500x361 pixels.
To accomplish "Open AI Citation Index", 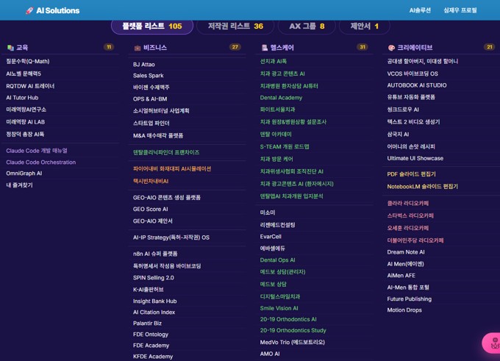I will (x=154, y=312).
